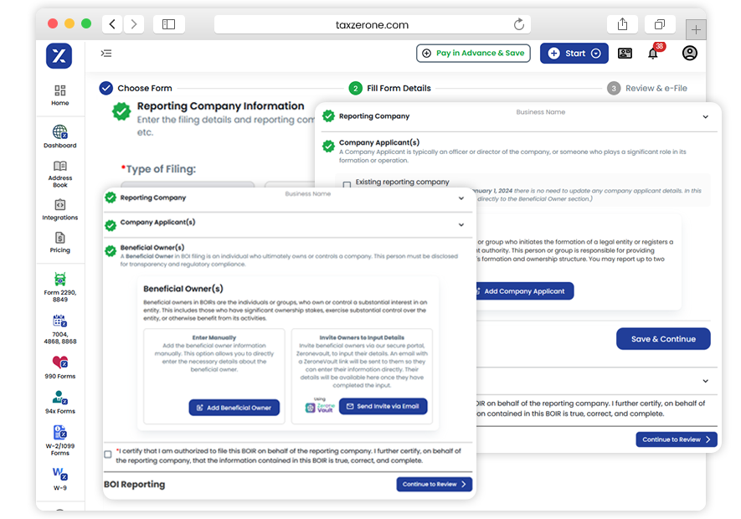This screenshot has width=741, height=519.
Task: Open the Integrations sidebar icon
Action: click(x=59, y=206)
